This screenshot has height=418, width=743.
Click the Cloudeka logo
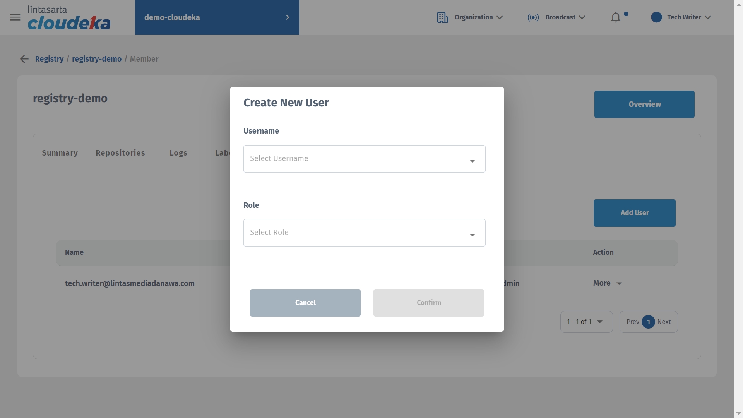(69, 18)
